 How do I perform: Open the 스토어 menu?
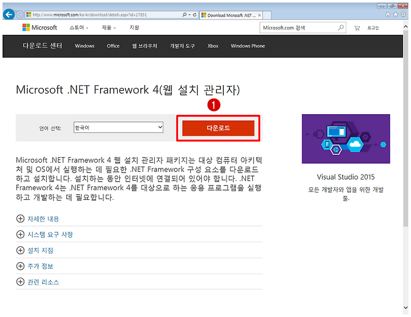coord(79,27)
